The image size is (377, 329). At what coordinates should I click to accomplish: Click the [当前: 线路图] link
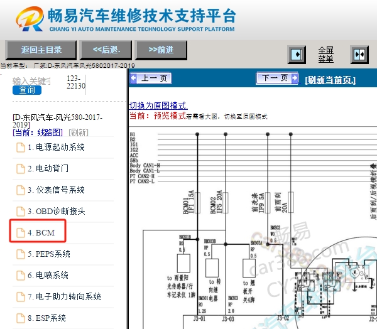38,132
